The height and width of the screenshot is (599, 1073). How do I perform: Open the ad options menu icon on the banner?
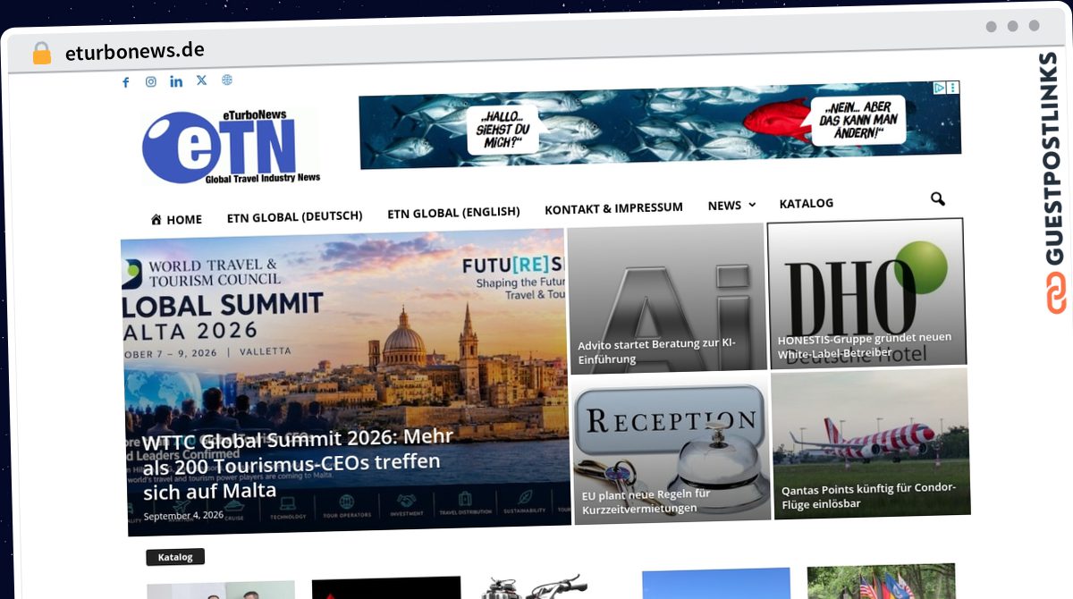(953, 88)
